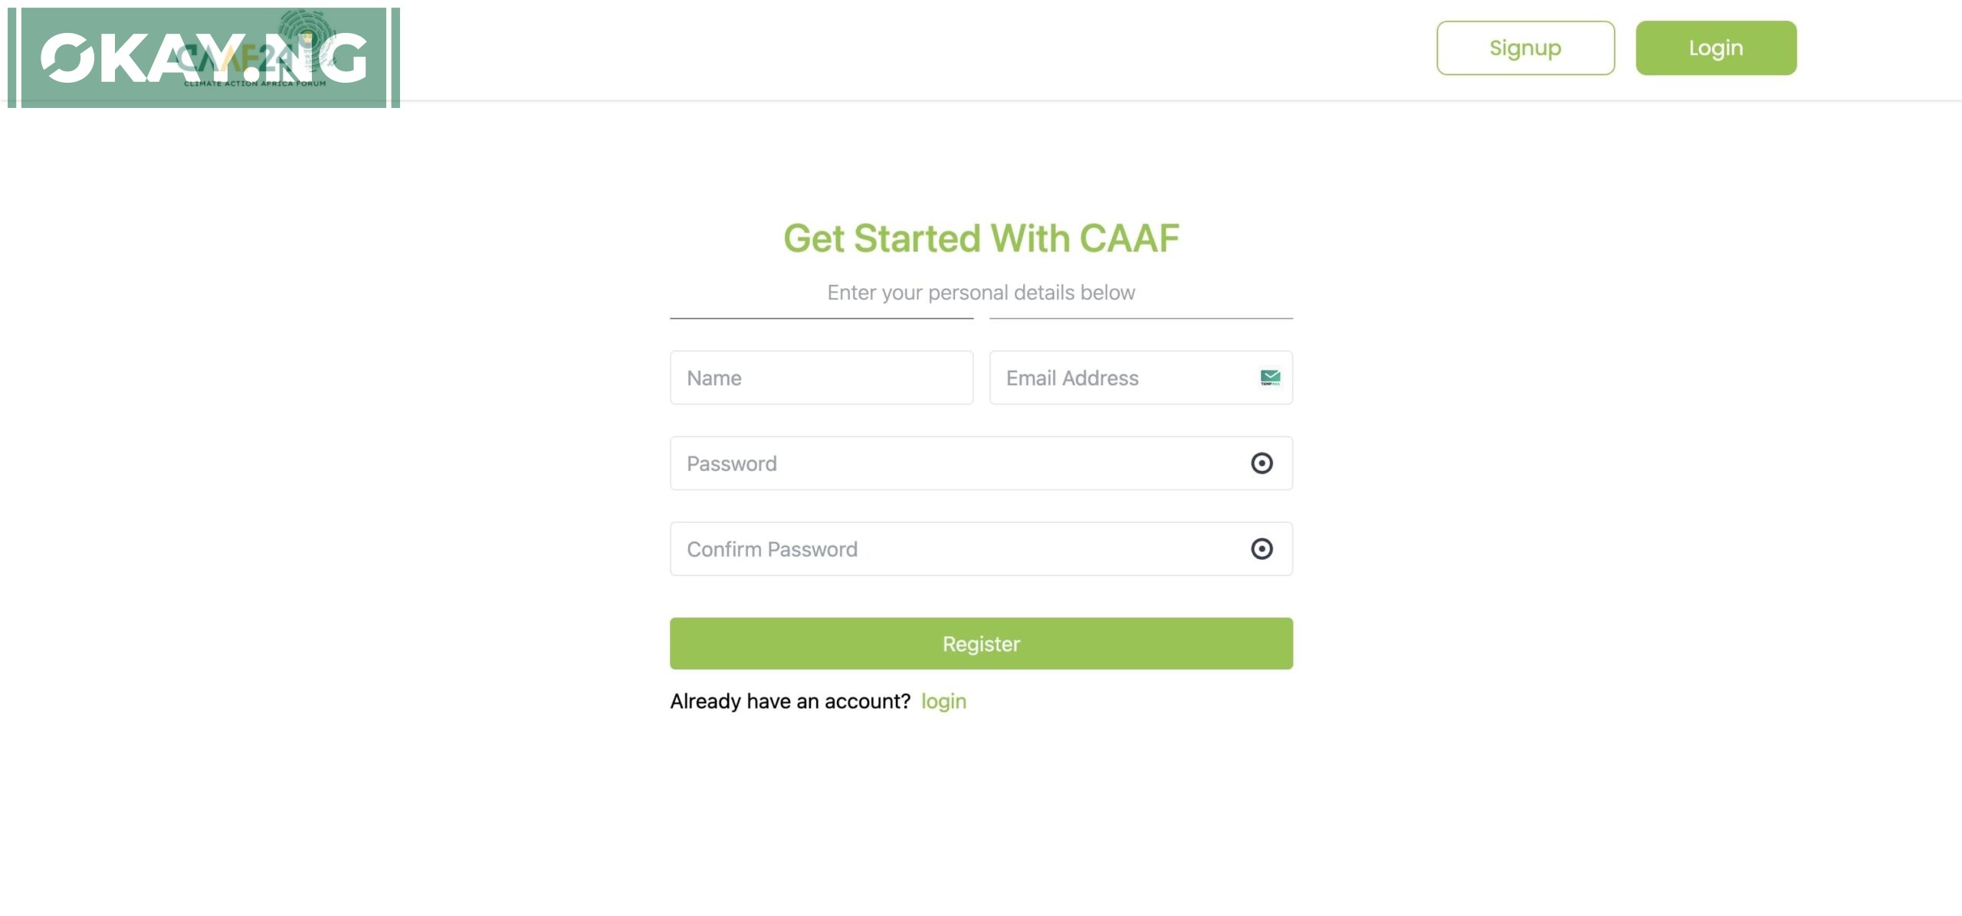Screen dimensions: 1962x916
Task: Open the Signup page from header
Action: coord(1525,48)
